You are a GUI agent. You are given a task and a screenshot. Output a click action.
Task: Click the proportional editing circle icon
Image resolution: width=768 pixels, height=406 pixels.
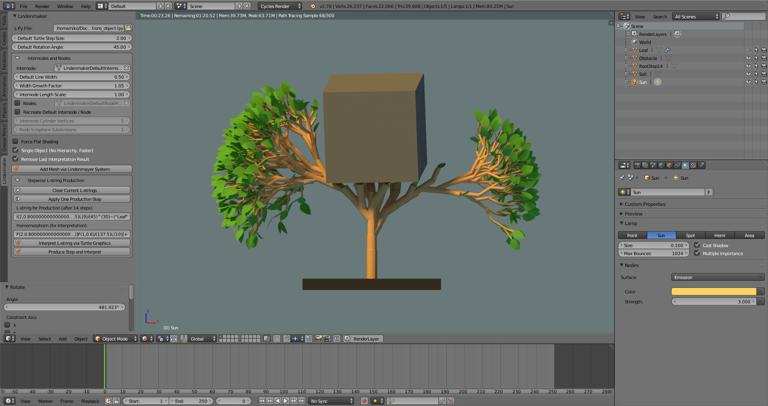click(277, 339)
